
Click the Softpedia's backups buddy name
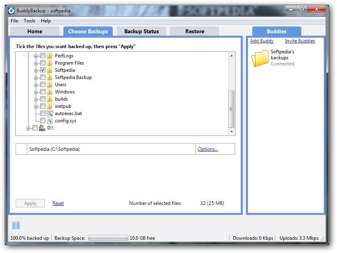point(282,55)
